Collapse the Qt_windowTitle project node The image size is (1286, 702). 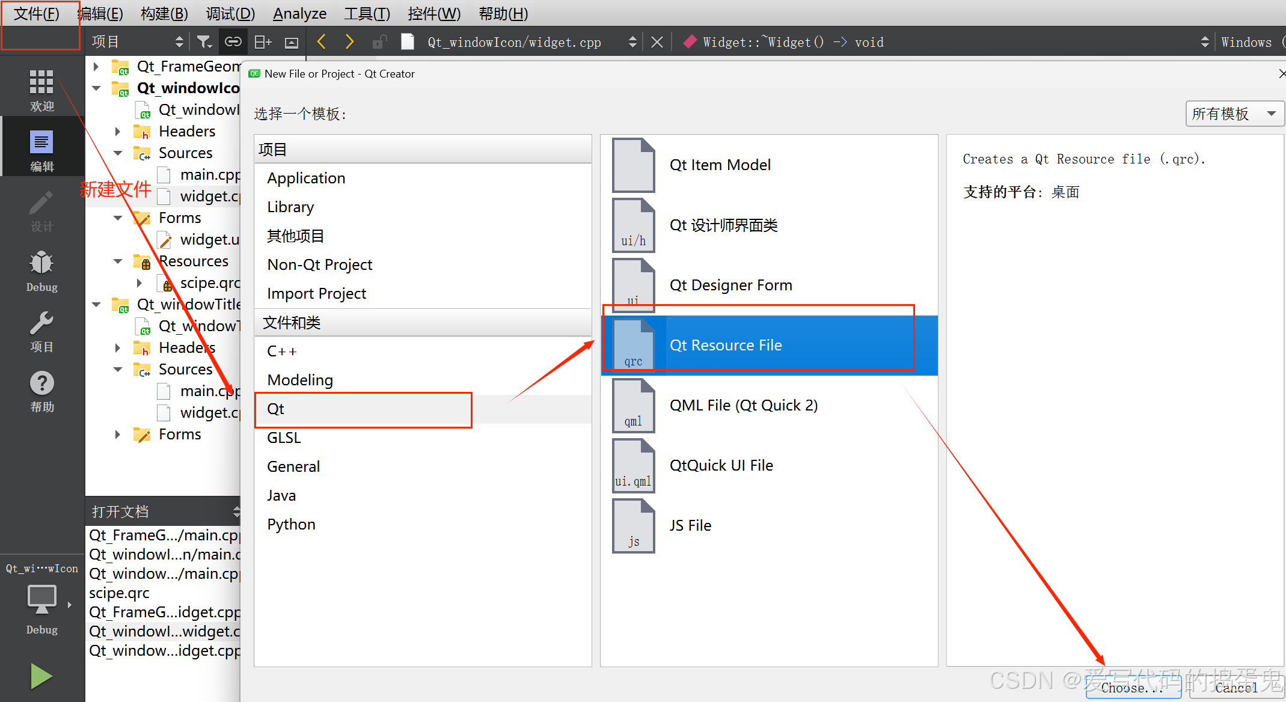[x=96, y=304]
